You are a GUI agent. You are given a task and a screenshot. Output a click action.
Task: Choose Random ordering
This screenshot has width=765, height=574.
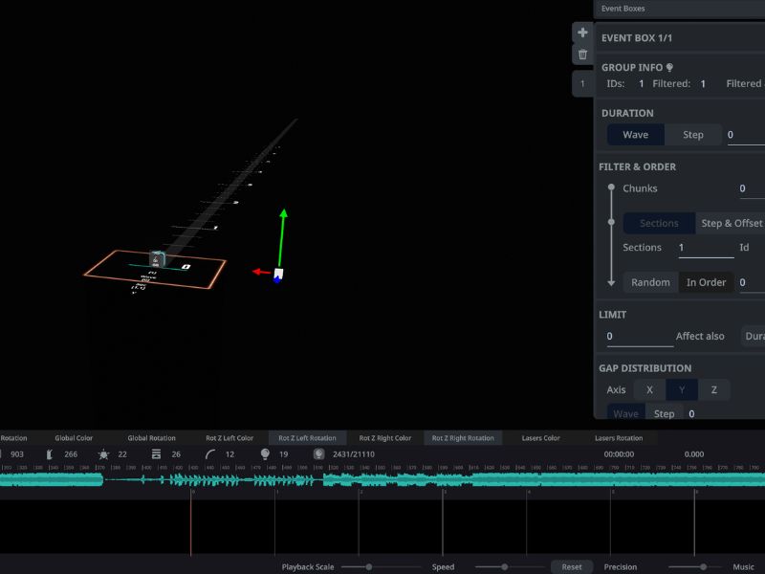click(650, 282)
